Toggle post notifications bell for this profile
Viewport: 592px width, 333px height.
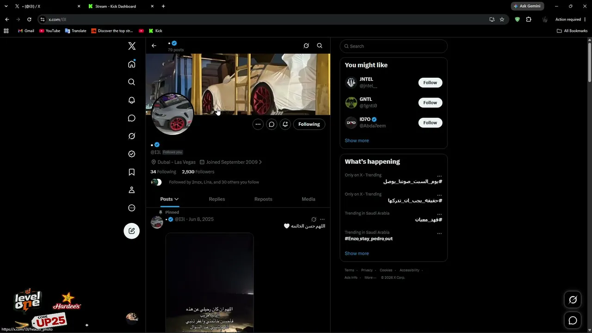pyautogui.click(x=285, y=124)
